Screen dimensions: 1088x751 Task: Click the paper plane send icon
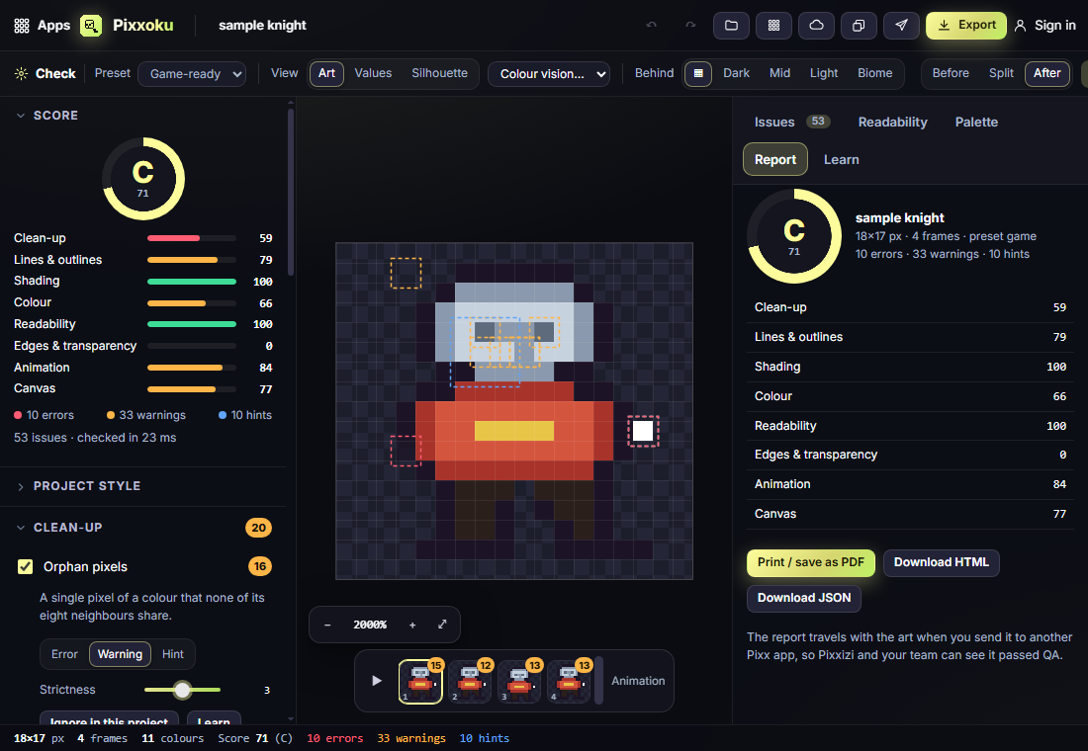pos(901,26)
